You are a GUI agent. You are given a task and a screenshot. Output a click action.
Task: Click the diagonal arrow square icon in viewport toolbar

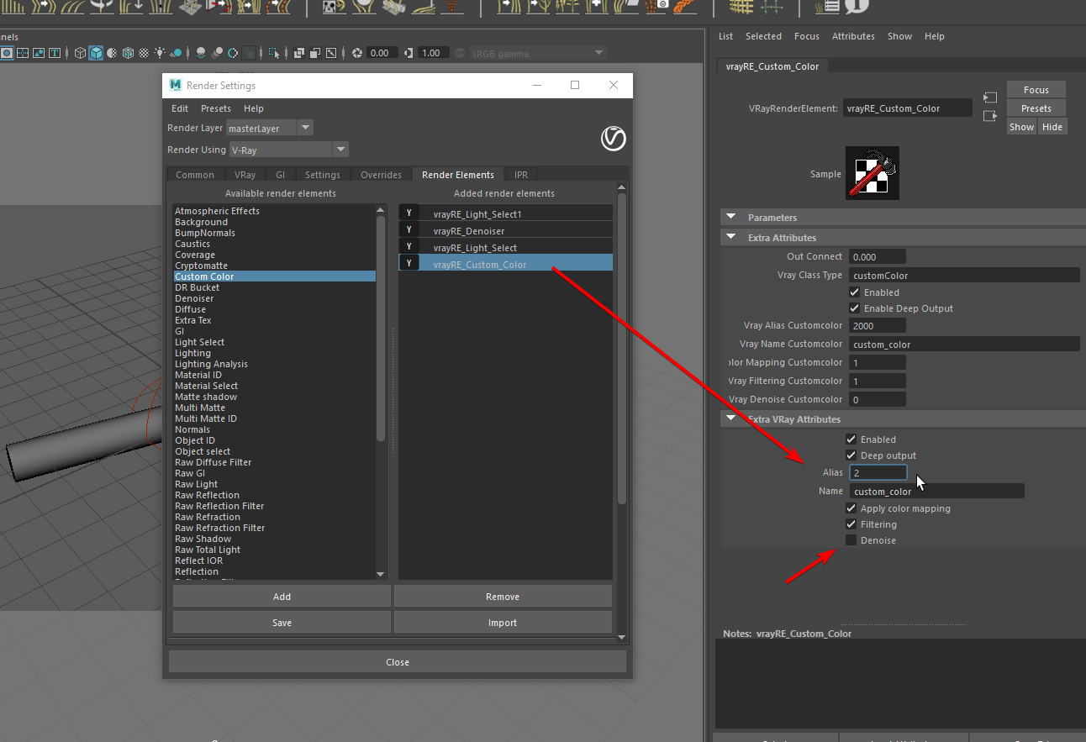331,53
